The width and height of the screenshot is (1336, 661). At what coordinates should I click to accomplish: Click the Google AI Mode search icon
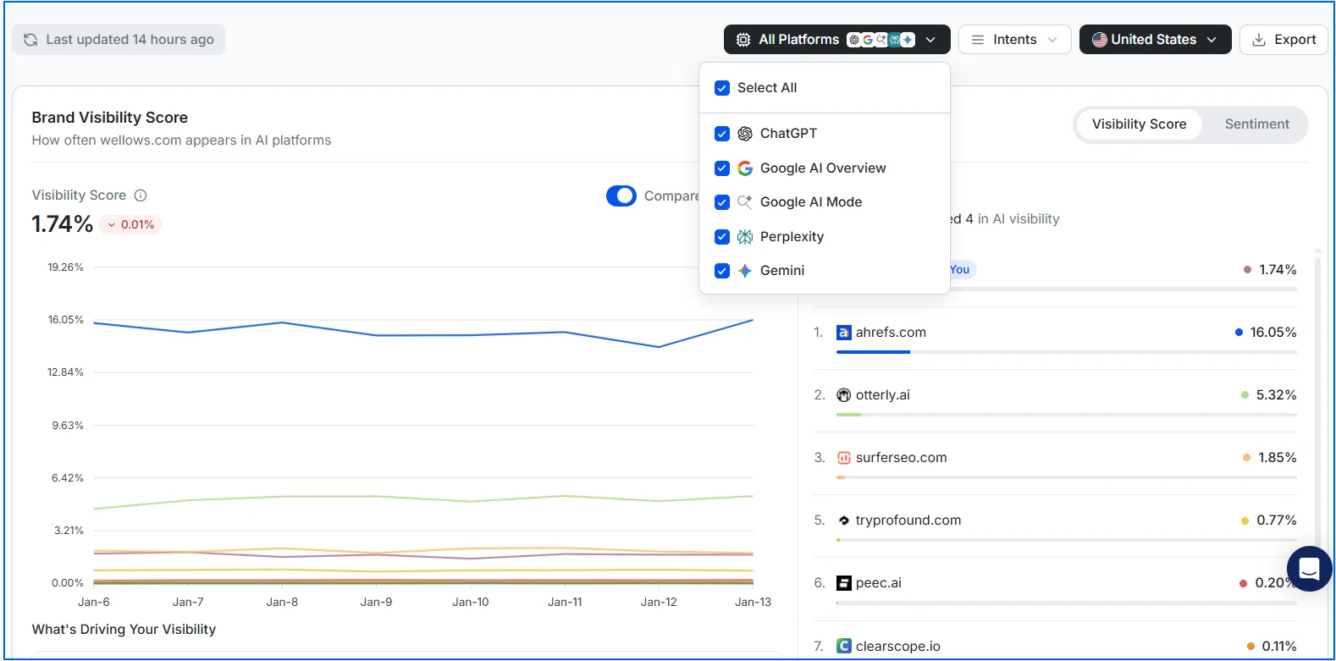(x=745, y=202)
